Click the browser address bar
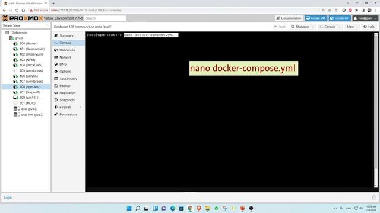 point(184,11)
